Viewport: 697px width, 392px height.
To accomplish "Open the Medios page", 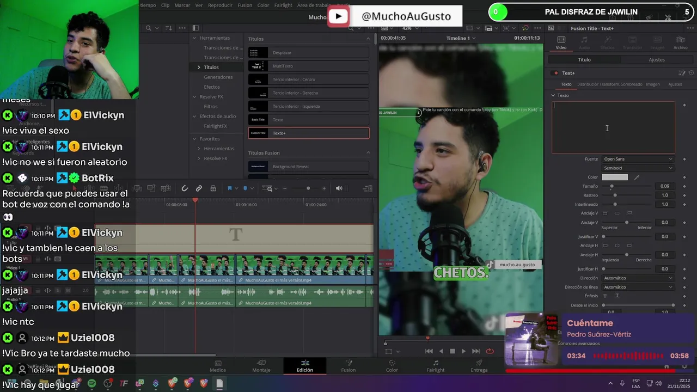I will point(218,366).
